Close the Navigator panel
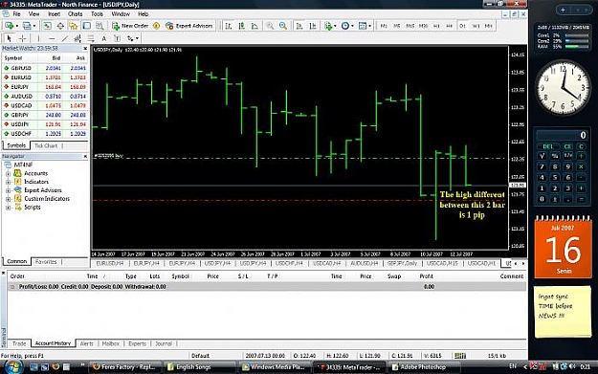The width and height of the screenshot is (598, 374). coord(85,156)
